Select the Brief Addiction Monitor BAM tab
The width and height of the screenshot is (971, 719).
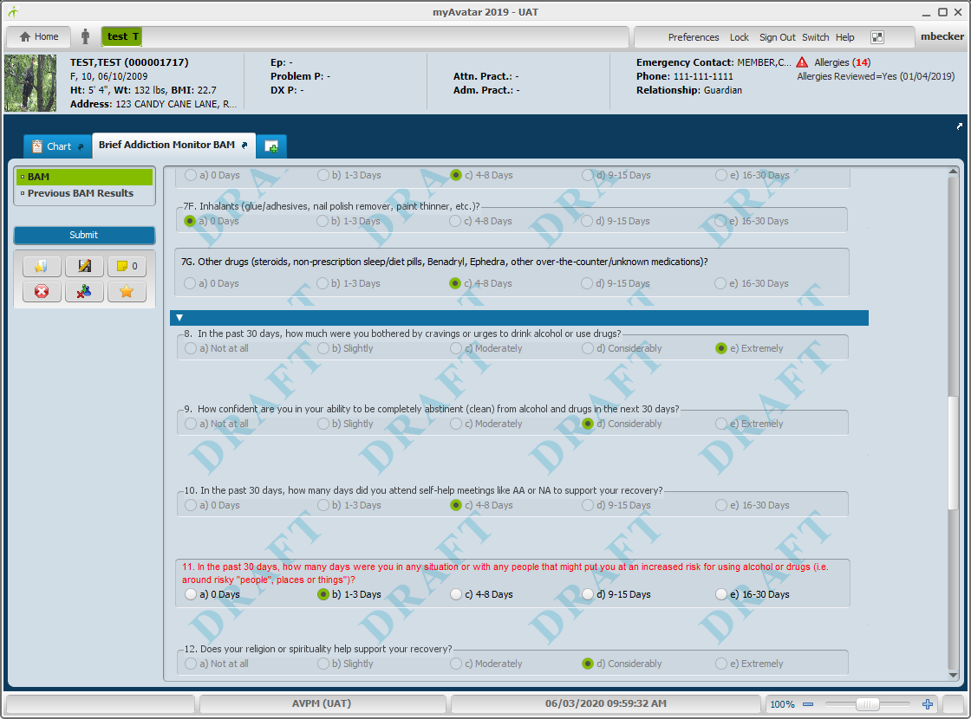pos(173,145)
